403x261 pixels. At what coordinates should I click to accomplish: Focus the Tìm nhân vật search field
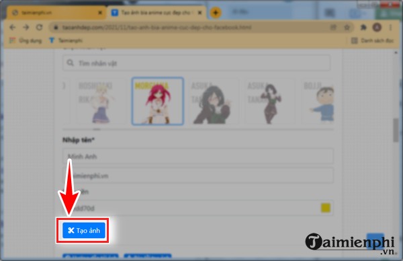pyautogui.click(x=196, y=63)
